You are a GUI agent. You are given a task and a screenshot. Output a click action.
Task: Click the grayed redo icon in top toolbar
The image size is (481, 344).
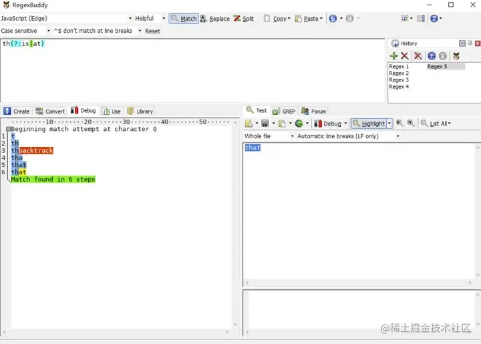[349, 19]
